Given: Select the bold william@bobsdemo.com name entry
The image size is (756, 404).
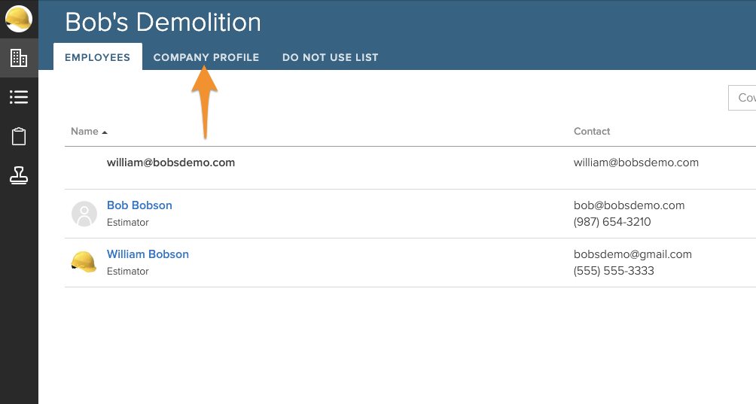Looking at the screenshot, I should 171,163.
